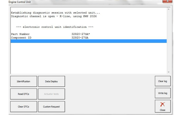Image resolution: width=182 pixels, height=115 pixels.
Task: Read DTCs from the control unit
Action: point(24,94)
